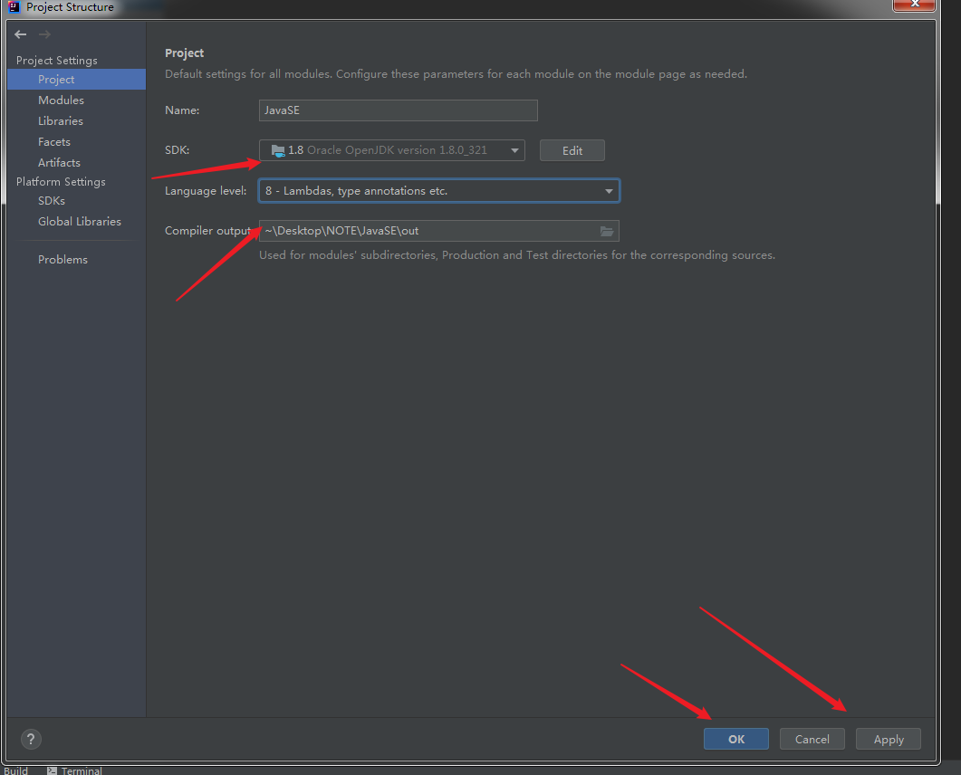Click the Compiler output path field
Screen dimensions: 961x775
pyautogui.click(x=438, y=231)
